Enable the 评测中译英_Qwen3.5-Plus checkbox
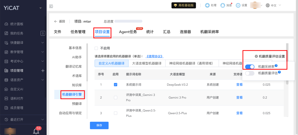The width and height of the screenshot is (298, 135). click(x=116, y=113)
